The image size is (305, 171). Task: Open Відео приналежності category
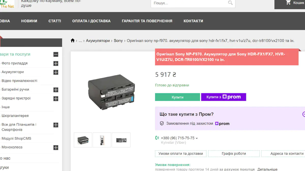pos(19,81)
